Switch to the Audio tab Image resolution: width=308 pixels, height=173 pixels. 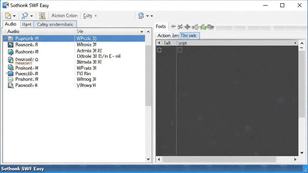(11, 24)
